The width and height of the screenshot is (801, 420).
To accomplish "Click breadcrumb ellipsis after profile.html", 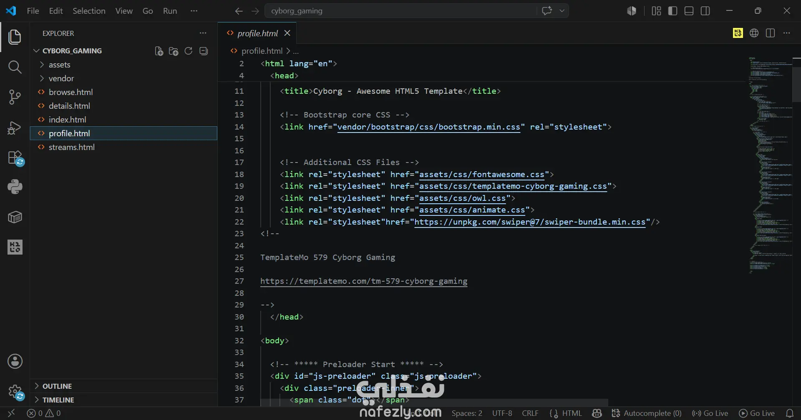I will click(295, 51).
